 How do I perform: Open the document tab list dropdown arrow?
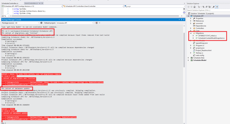coord(184,3)
